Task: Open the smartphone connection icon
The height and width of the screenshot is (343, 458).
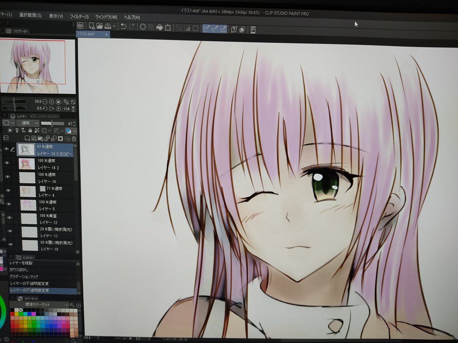Action: coord(253,29)
